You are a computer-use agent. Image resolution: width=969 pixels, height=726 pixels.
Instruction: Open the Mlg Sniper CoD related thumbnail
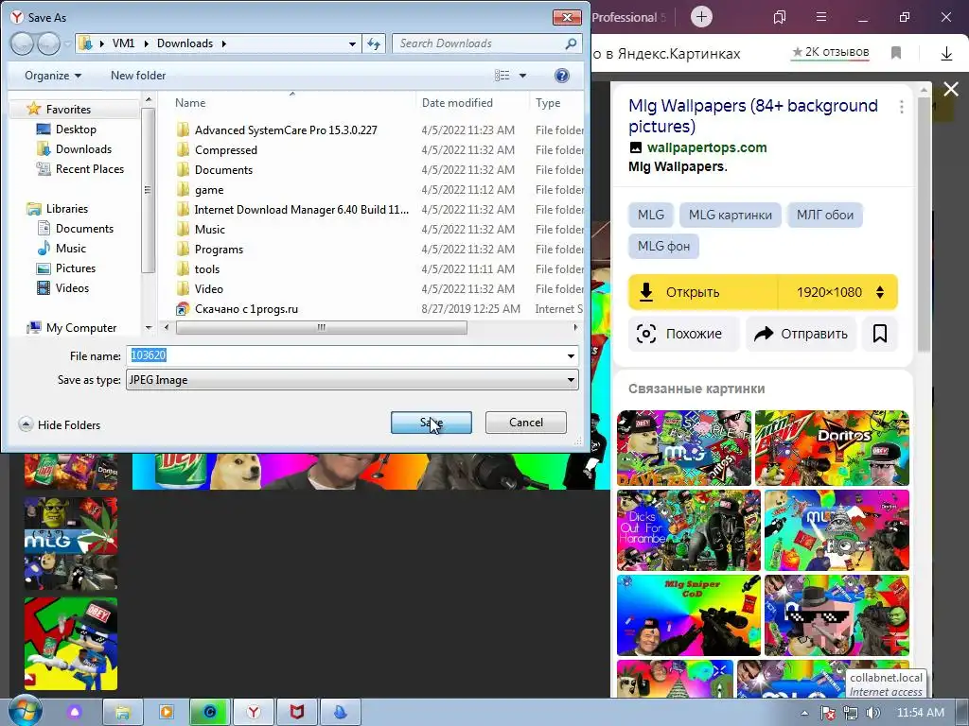click(689, 615)
